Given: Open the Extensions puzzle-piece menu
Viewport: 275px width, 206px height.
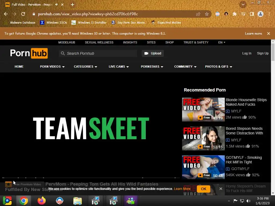Looking at the screenshot, I should 234,14.
